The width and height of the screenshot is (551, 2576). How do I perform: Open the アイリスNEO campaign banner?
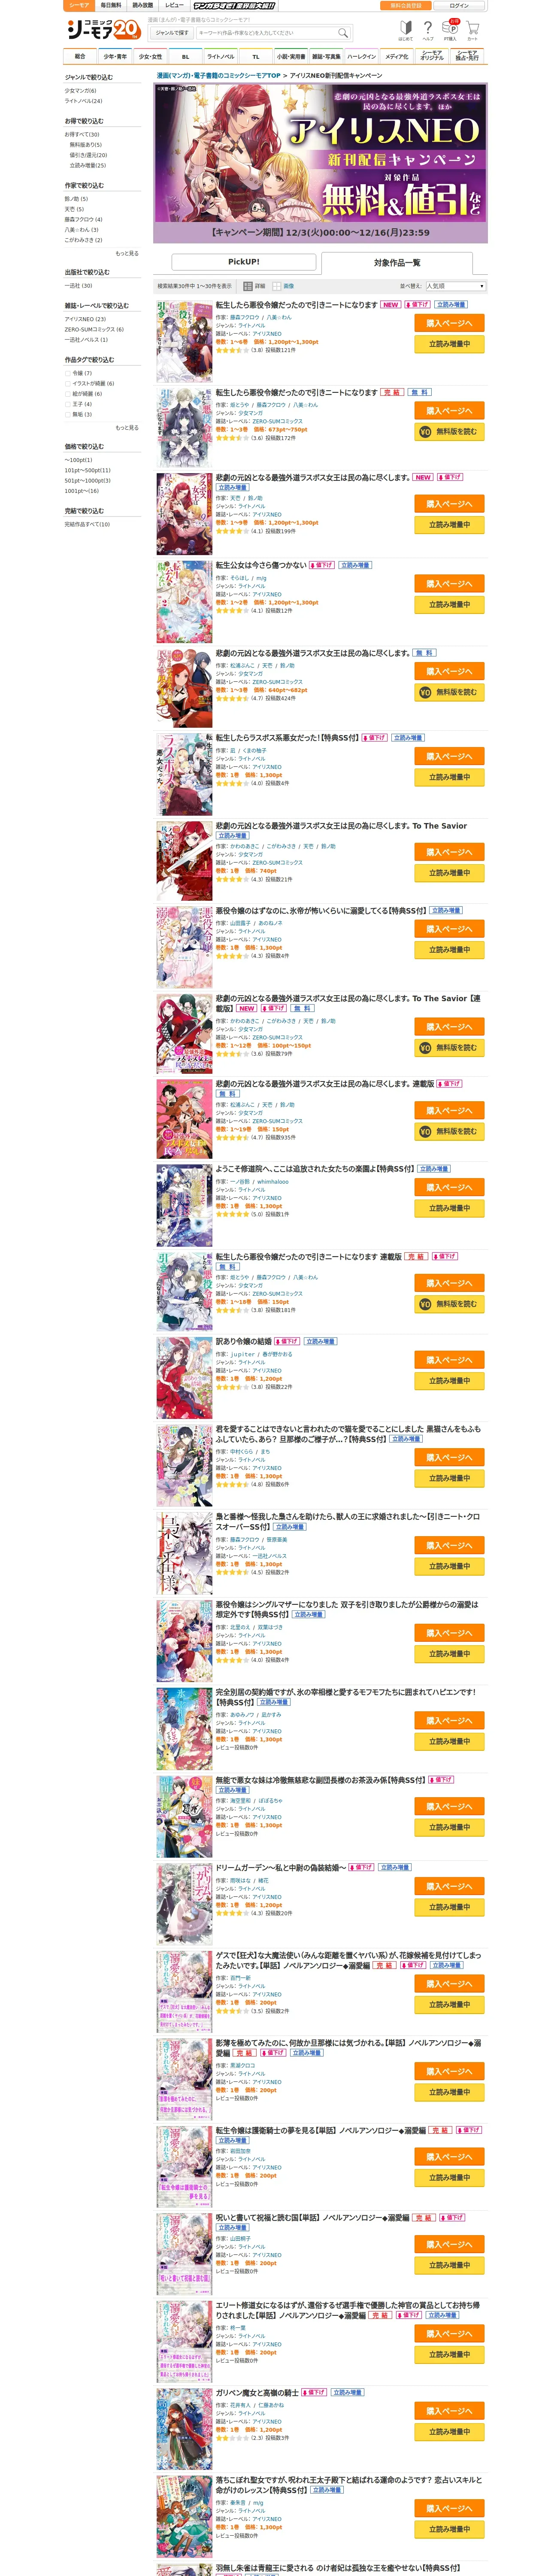click(320, 162)
